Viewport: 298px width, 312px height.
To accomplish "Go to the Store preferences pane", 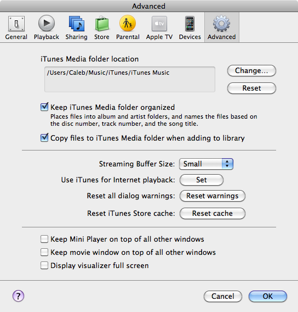I will click(x=102, y=28).
